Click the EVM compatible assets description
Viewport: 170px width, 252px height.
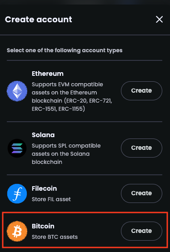coord(72,97)
